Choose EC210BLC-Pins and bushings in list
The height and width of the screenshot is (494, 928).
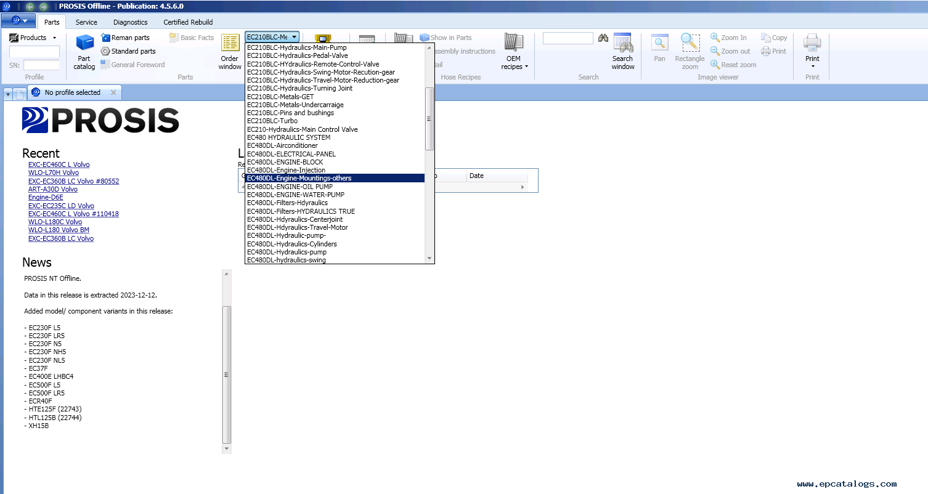click(x=335, y=113)
